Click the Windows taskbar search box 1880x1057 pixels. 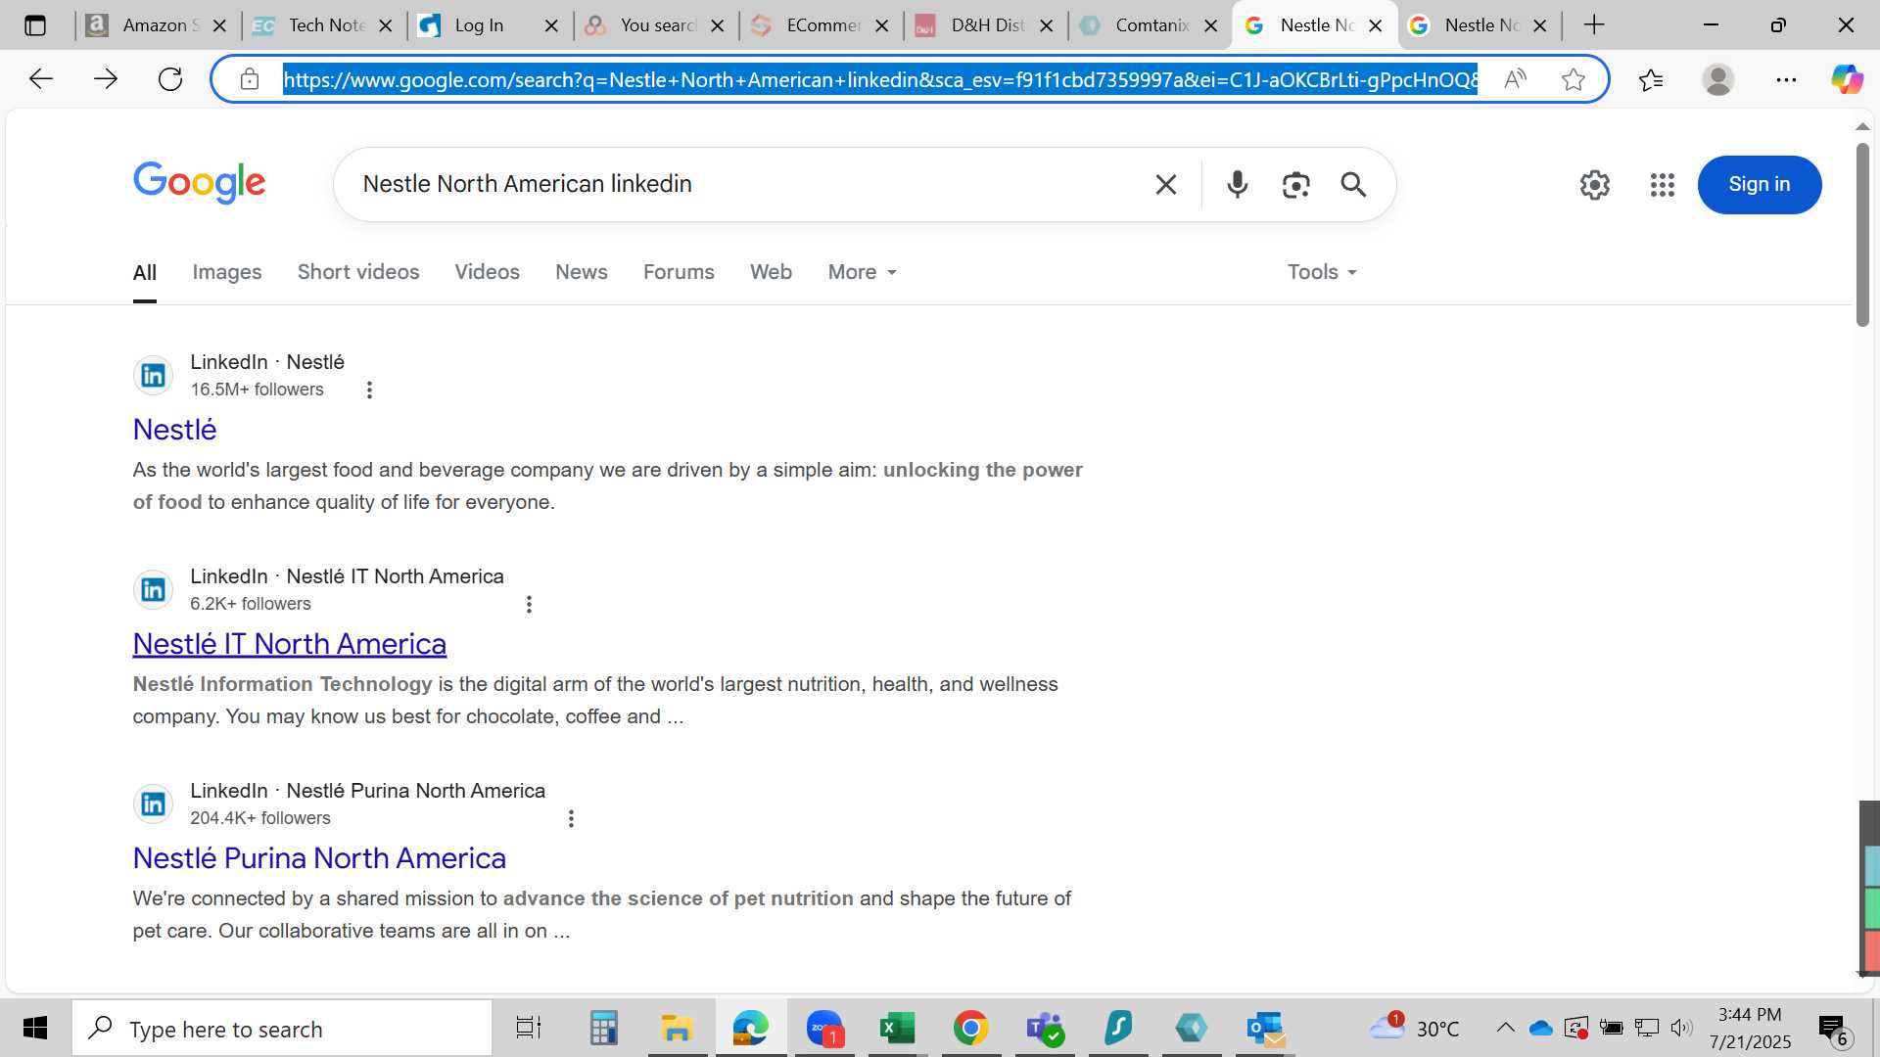[282, 1029]
